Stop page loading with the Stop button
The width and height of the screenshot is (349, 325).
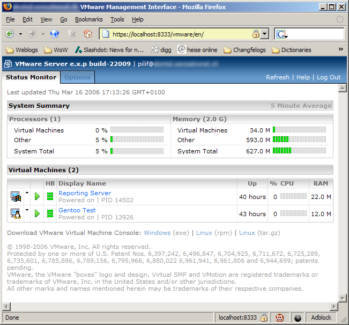pyautogui.click(x=72, y=34)
